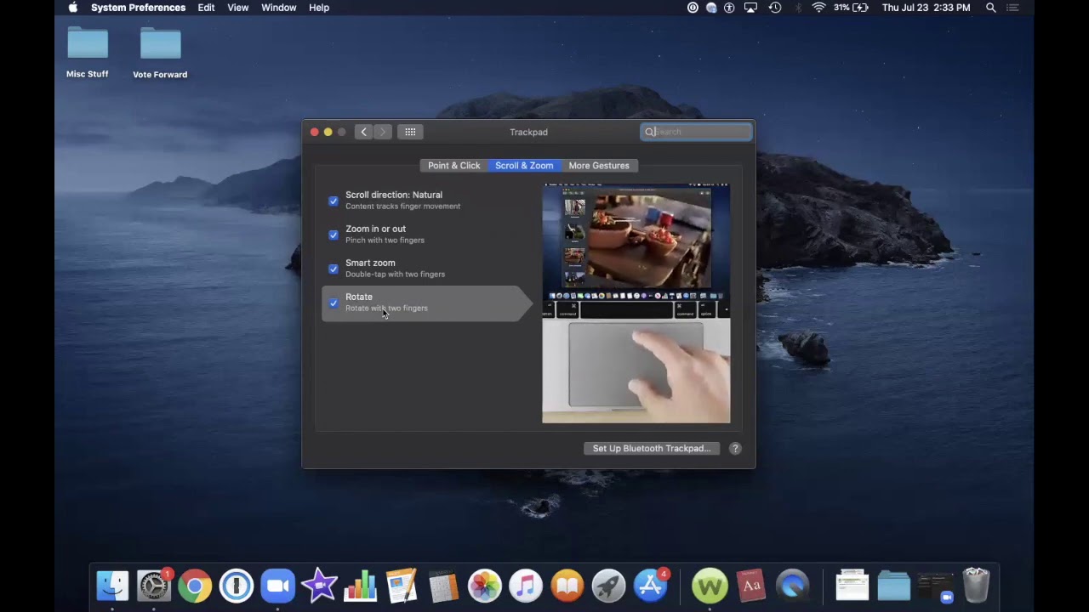The height and width of the screenshot is (612, 1089).
Task: Open the Apple menu
Action: [x=73, y=8]
